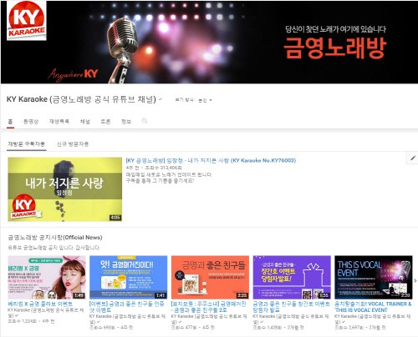418x337 pixels.
Task: Select the 홈 tab
Action: click(11, 122)
